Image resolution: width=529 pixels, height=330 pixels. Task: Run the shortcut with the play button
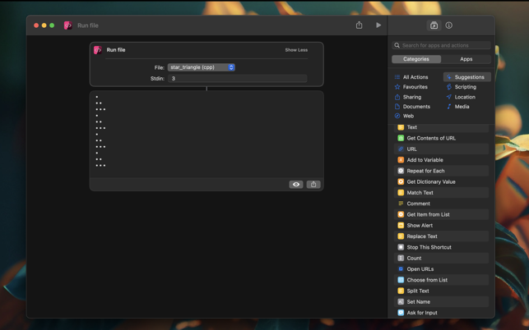coord(378,25)
